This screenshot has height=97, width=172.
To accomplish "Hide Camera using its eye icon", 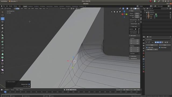I will point(170,14).
